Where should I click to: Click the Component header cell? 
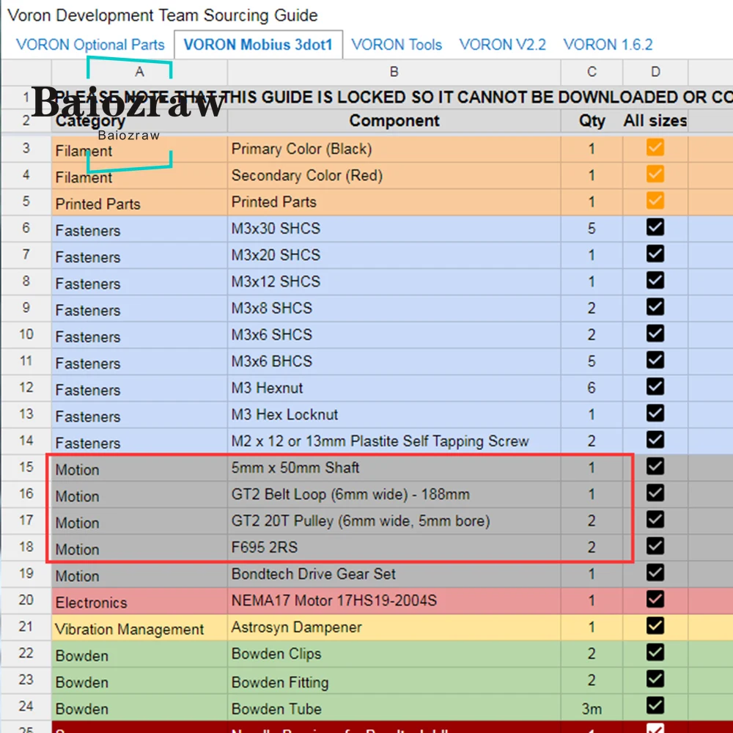[394, 121]
